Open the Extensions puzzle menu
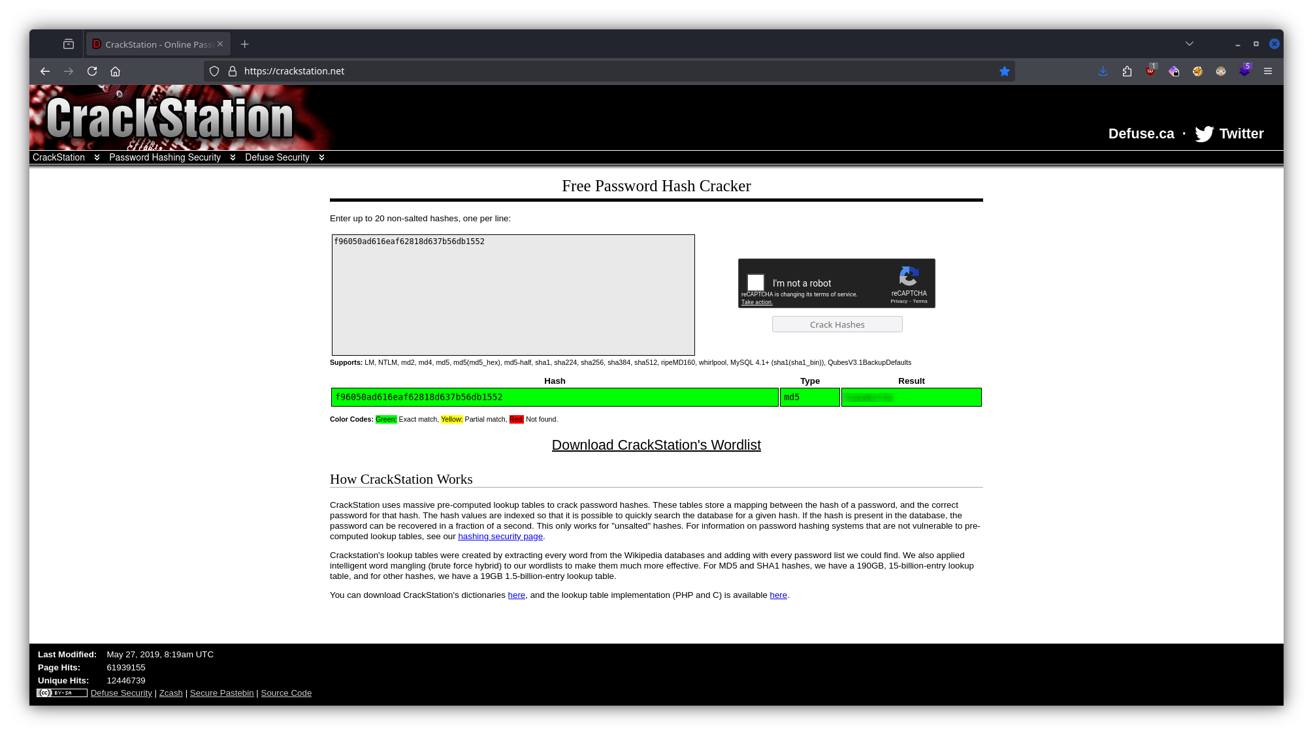Screen dimensions: 1313x735 (1127, 71)
